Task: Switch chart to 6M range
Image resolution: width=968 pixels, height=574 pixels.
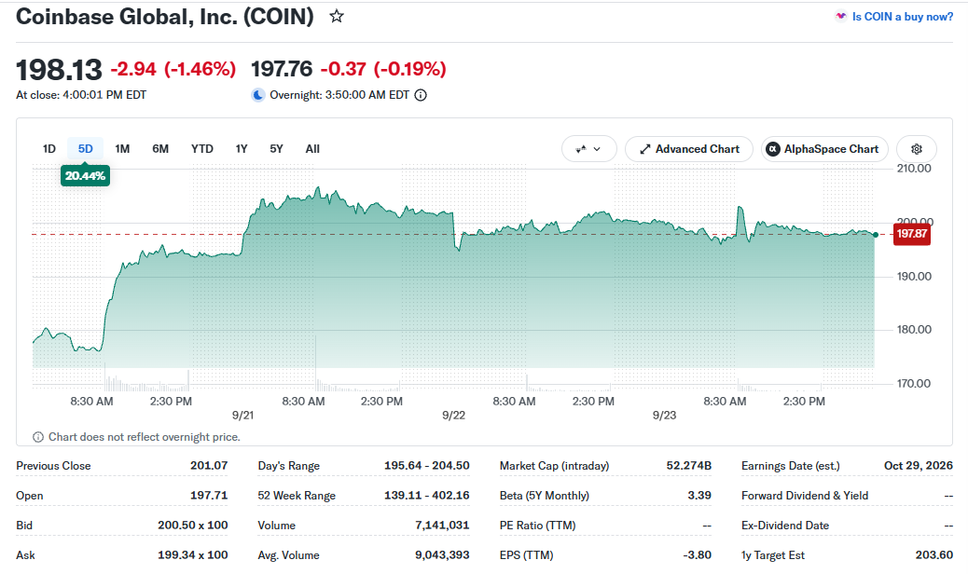Action: pos(160,148)
